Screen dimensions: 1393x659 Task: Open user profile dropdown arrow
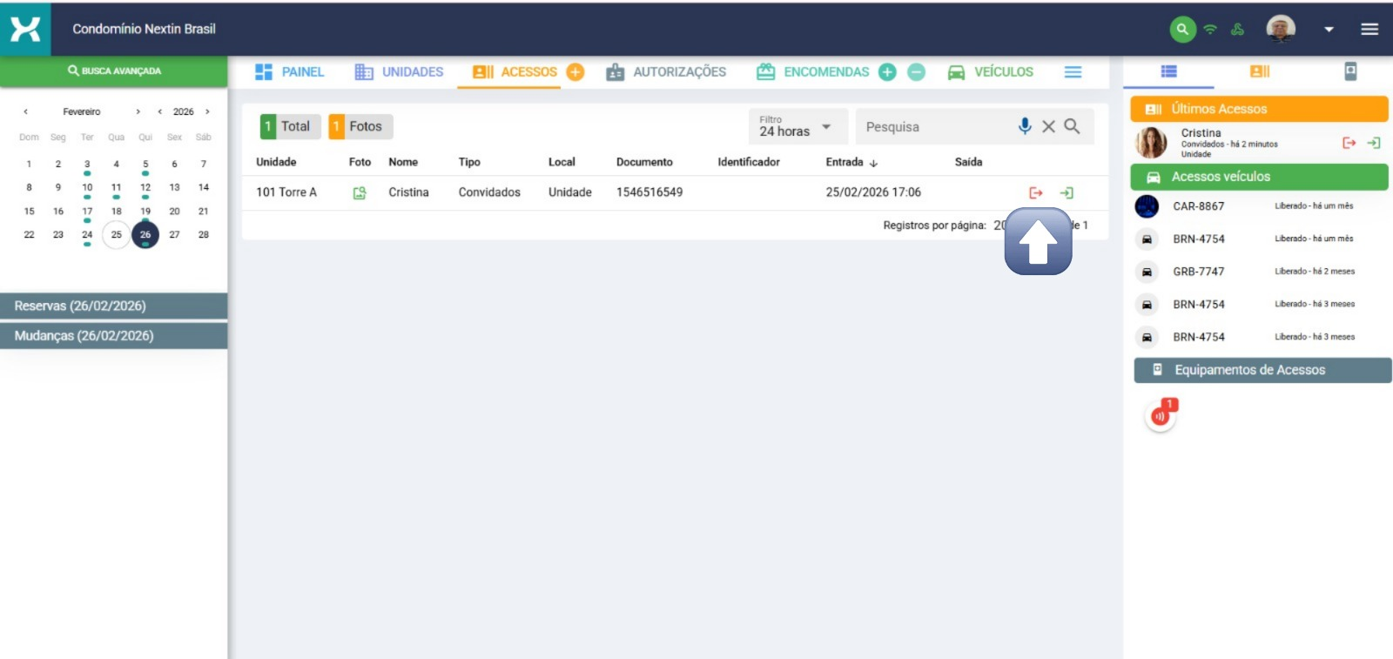coord(1329,30)
